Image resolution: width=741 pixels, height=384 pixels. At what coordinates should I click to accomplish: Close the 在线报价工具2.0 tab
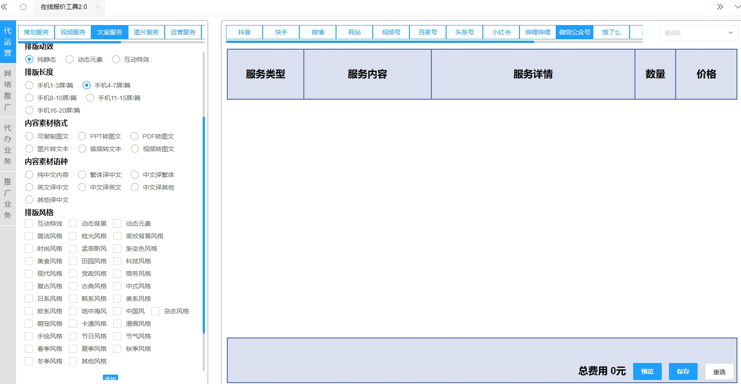tap(98, 7)
